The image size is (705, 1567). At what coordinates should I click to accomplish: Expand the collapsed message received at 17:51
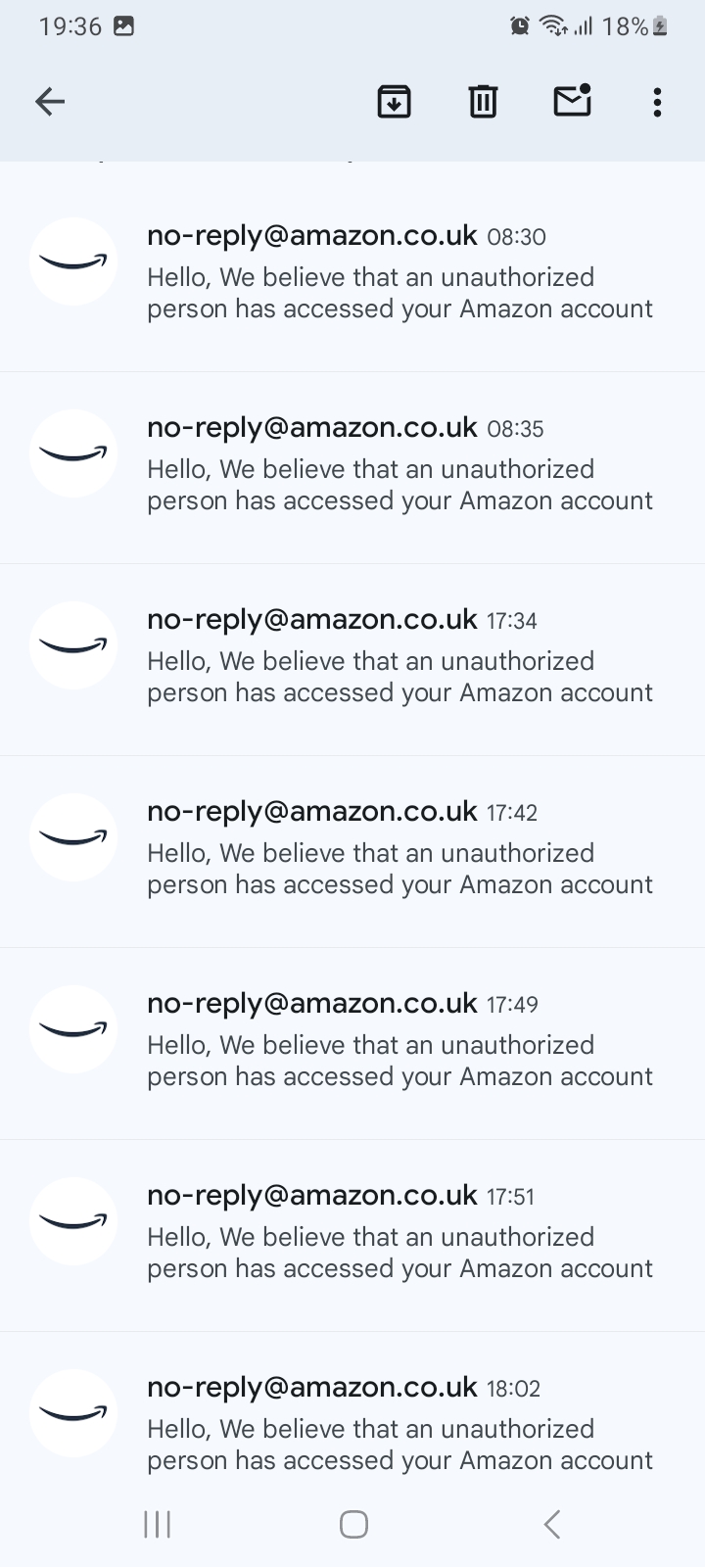point(399,1234)
